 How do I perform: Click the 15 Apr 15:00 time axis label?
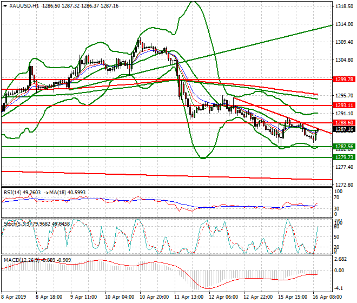[x=293, y=297]
